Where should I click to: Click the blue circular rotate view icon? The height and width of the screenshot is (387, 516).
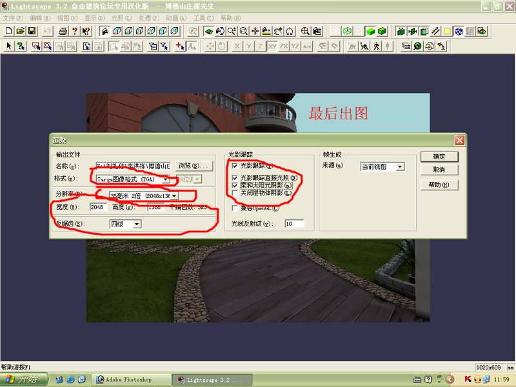[x=290, y=31]
